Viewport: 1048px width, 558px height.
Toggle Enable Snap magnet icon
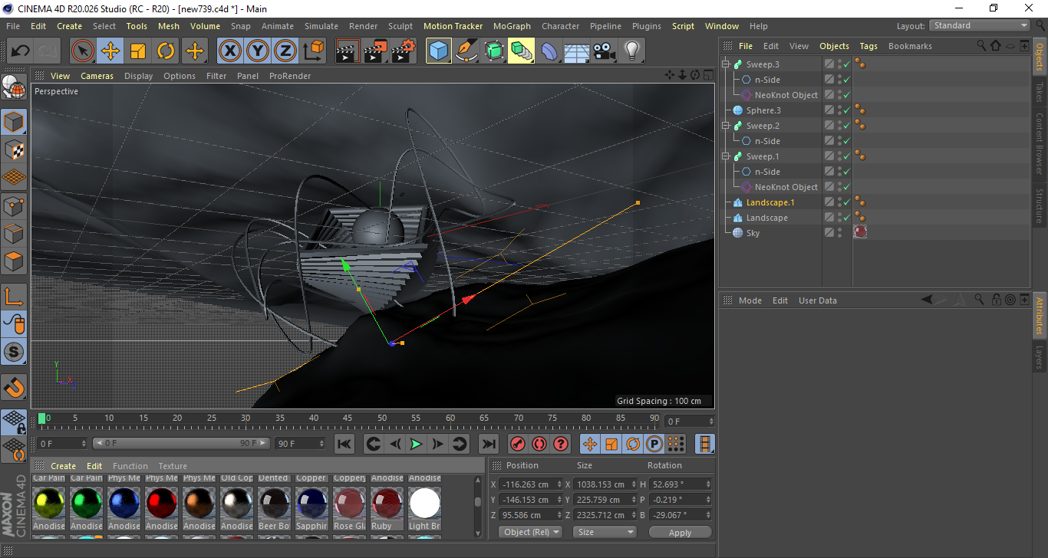(15, 387)
